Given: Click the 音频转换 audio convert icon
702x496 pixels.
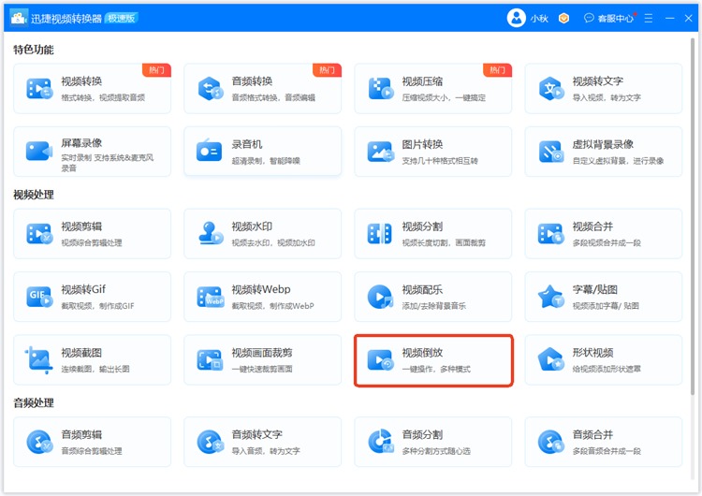Looking at the screenshot, I should 211,89.
